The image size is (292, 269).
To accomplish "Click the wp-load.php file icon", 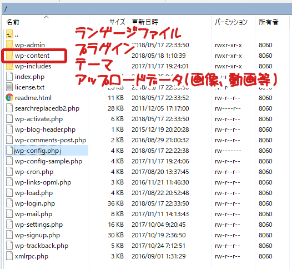I will (9, 193).
